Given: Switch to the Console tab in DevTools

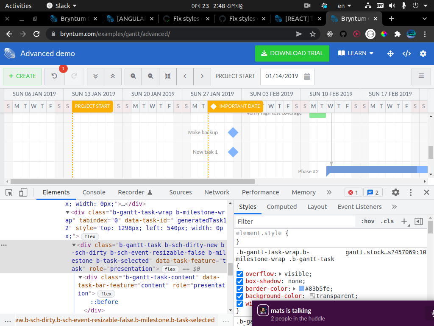Looking at the screenshot, I should coord(94,192).
